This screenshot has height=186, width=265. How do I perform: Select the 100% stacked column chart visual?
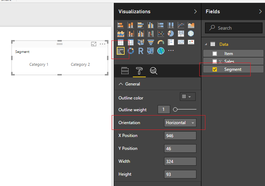[171, 25]
